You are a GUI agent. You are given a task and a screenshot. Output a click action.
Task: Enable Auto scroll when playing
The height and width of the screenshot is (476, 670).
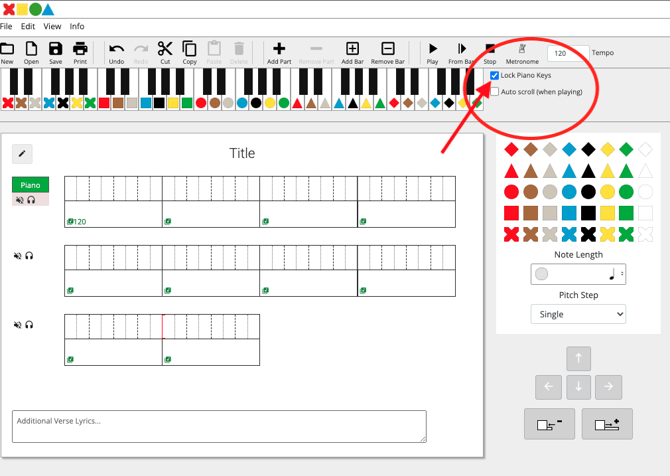point(495,92)
